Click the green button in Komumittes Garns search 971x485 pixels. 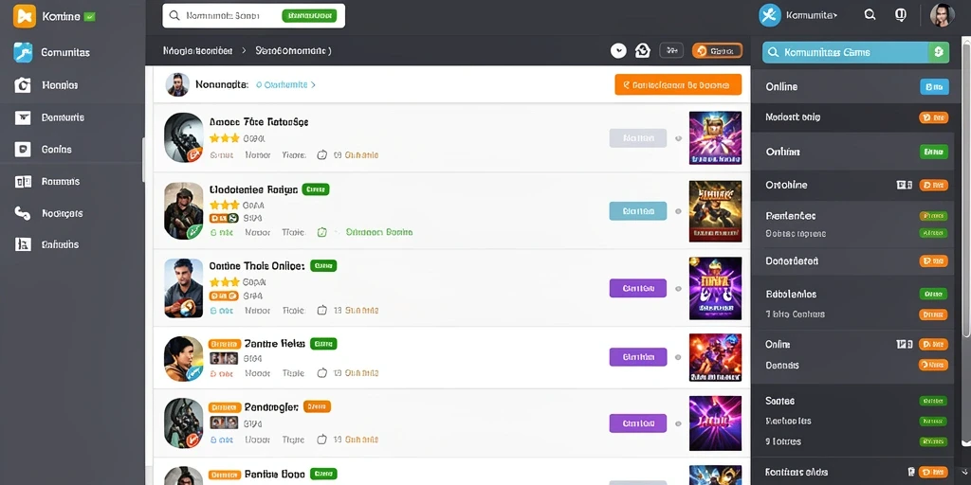939,53
